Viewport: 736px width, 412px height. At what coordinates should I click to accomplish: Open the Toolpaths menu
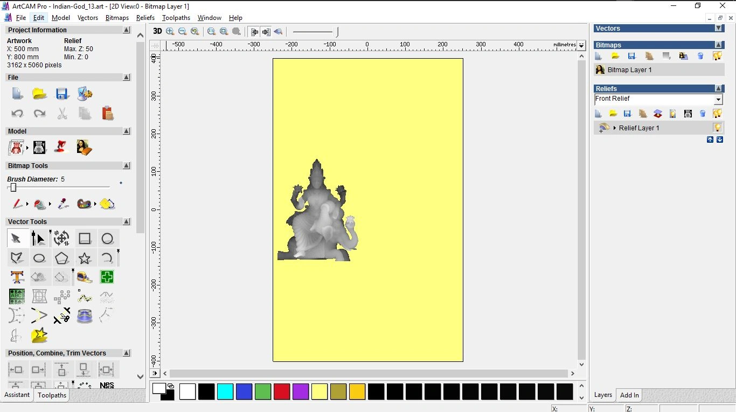click(x=176, y=18)
